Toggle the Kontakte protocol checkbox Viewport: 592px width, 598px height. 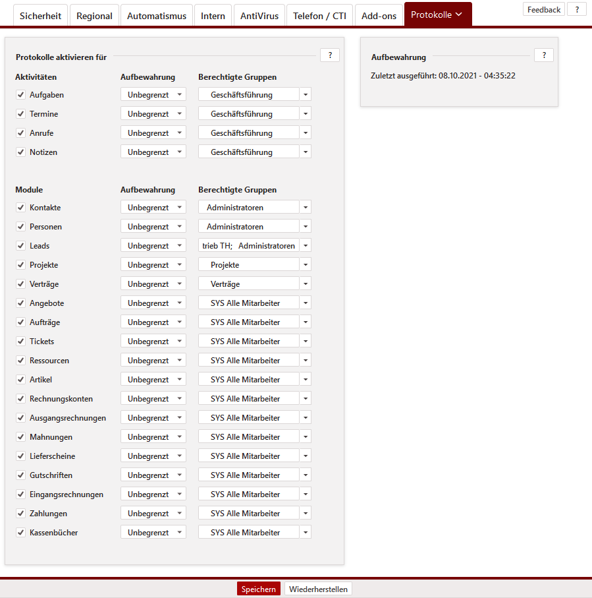click(21, 208)
